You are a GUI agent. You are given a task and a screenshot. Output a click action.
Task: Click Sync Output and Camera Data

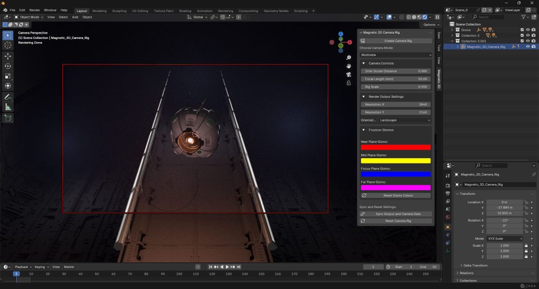point(396,214)
